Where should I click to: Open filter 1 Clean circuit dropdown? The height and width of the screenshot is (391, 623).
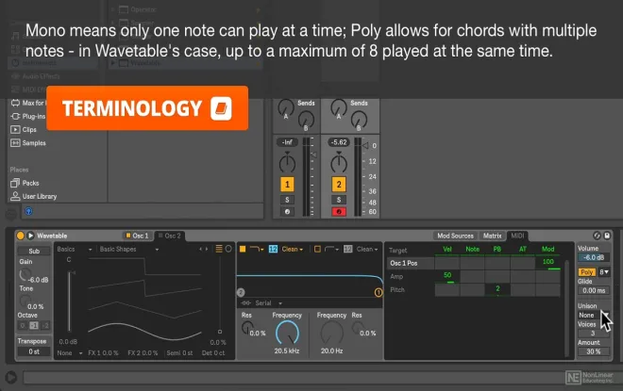[x=292, y=249]
